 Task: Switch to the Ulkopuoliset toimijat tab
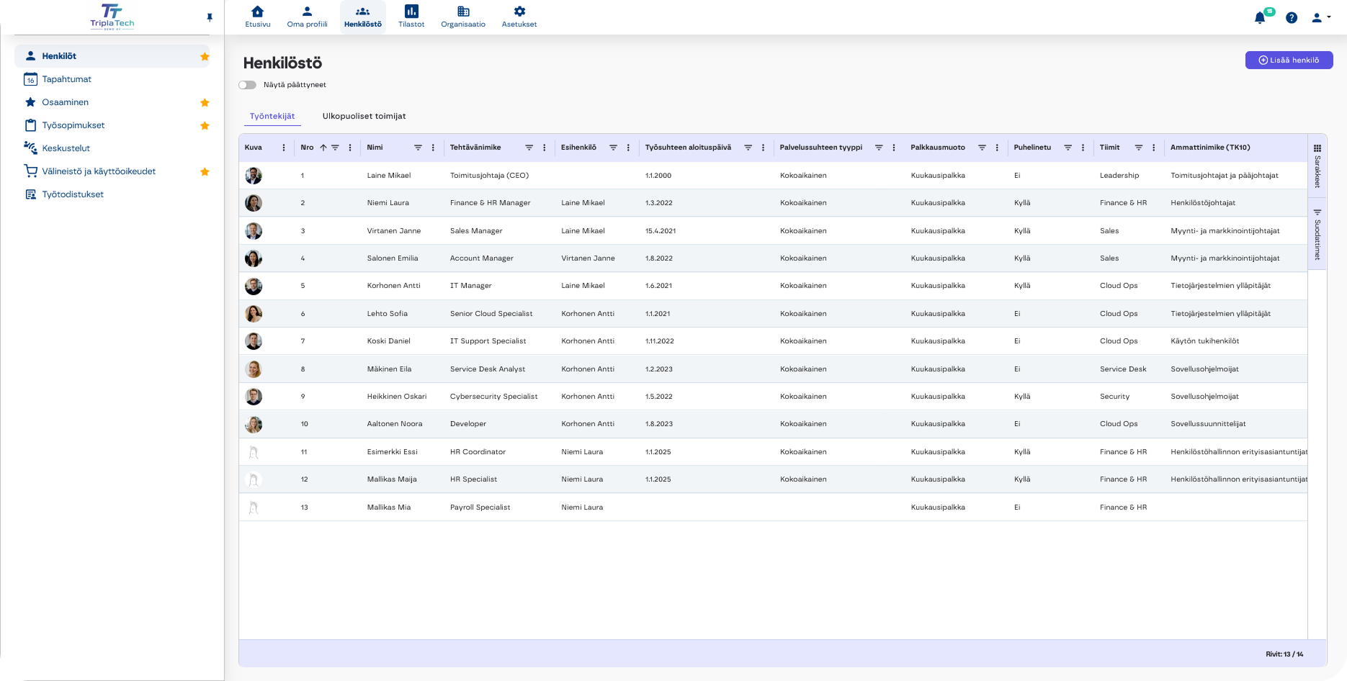[364, 116]
